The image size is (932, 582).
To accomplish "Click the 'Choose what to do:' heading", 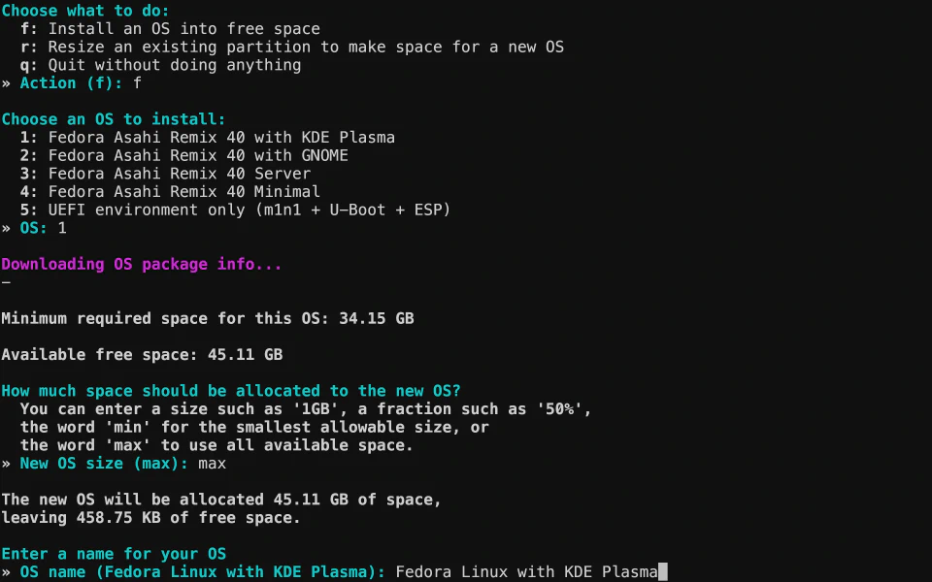I will click(x=85, y=11).
